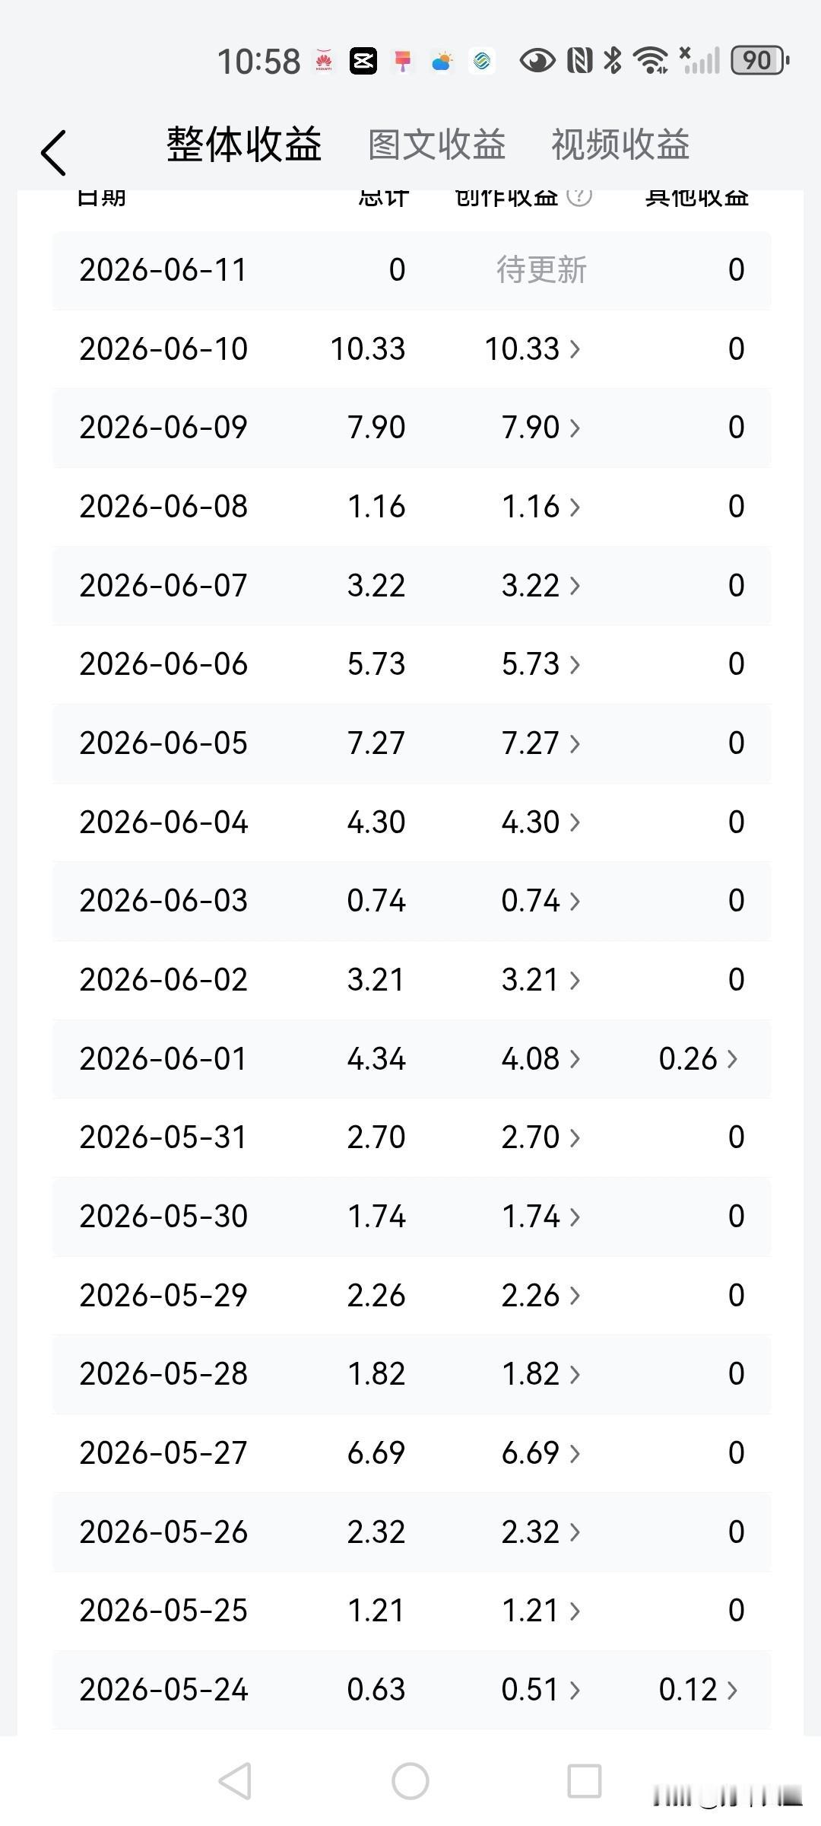The width and height of the screenshot is (821, 1826).
Task: Switch to 图文收益 tab
Action: coord(437,145)
